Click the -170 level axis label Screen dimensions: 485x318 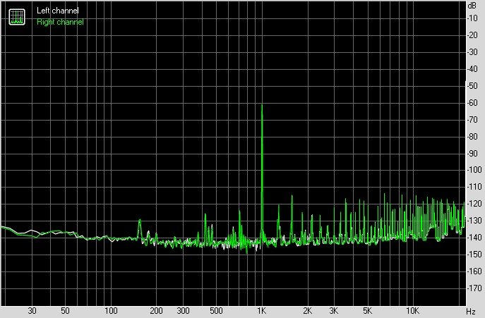tap(473, 289)
